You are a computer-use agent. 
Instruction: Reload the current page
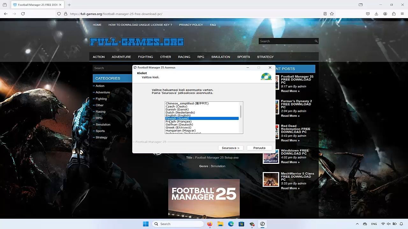pos(23,14)
